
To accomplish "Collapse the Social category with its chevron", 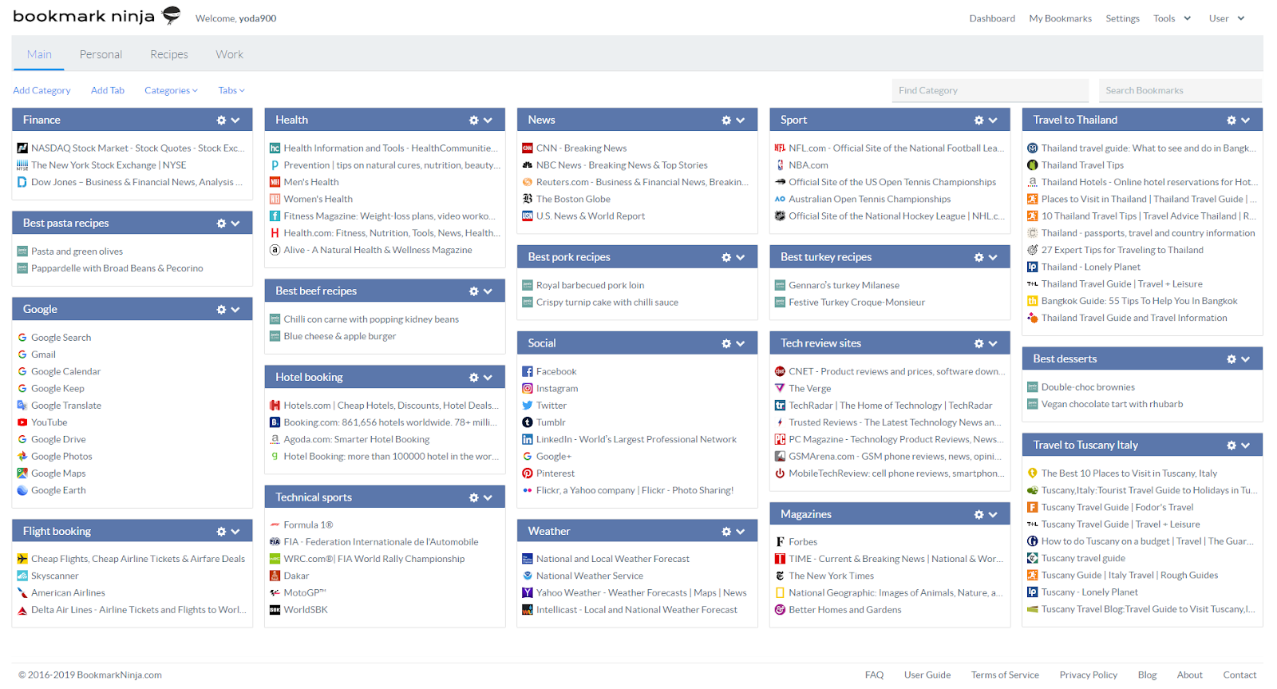I will click(x=741, y=343).
